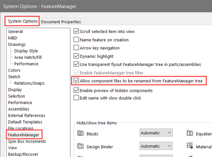Click the Material tree item icon
212x157 pixels.
click(190, 146)
